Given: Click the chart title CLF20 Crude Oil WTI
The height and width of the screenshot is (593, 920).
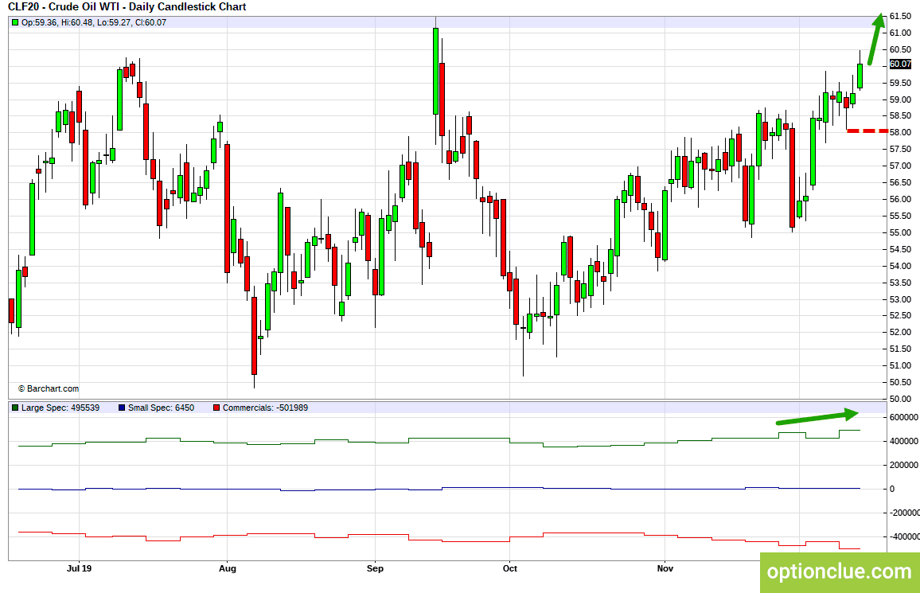Looking at the screenshot, I should 127,7.
